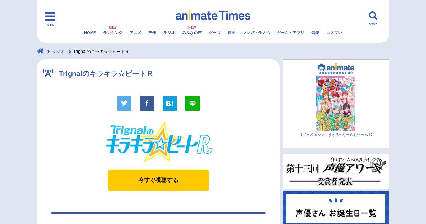Viewport: 426px width, 224px height.
Task: Click the すとろべりーめもりー magazine cover thumbnail
Action: [x=336, y=103]
